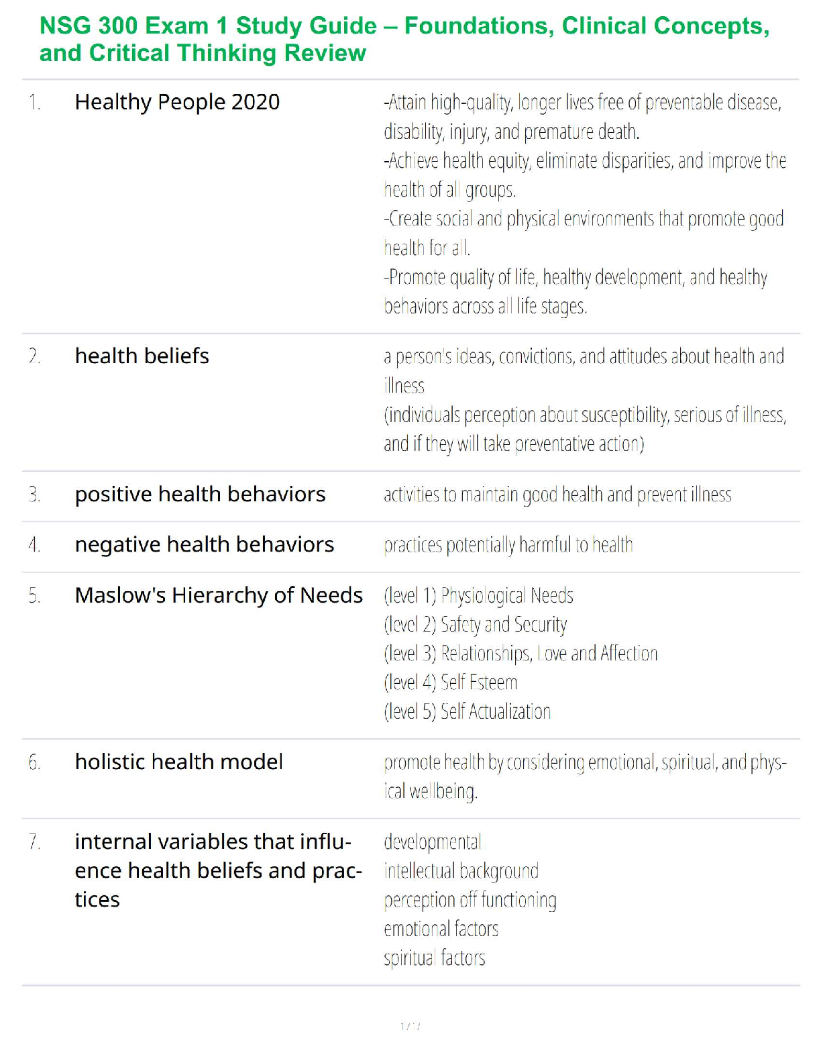This screenshot has height=1063, width=821.
Task: Click "activities to maintain good health" definition
Action: pyautogui.click(x=557, y=495)
